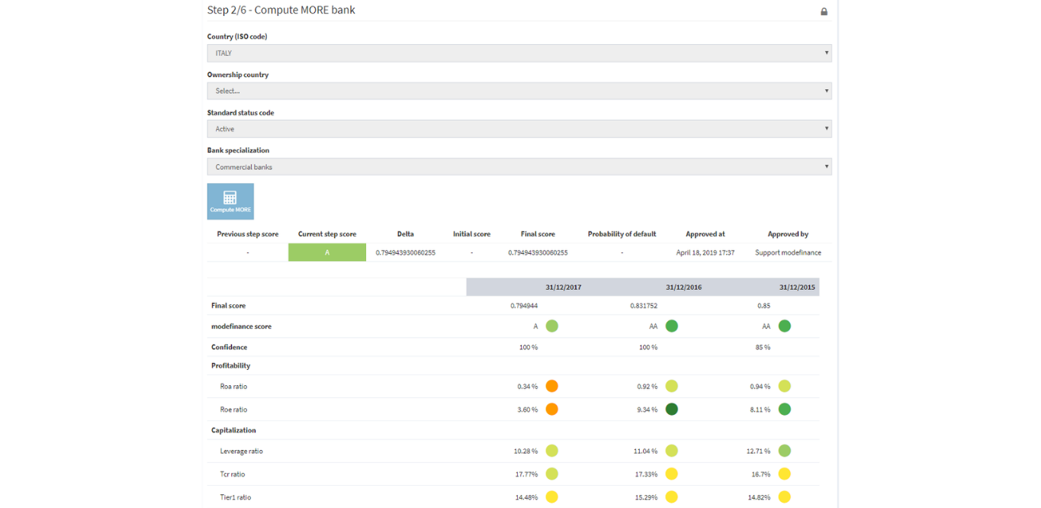Image resolution: width=1041 pixels, height=508 pixels.
Task: Click the Roa ratio row label
Action: coord(233,387)
